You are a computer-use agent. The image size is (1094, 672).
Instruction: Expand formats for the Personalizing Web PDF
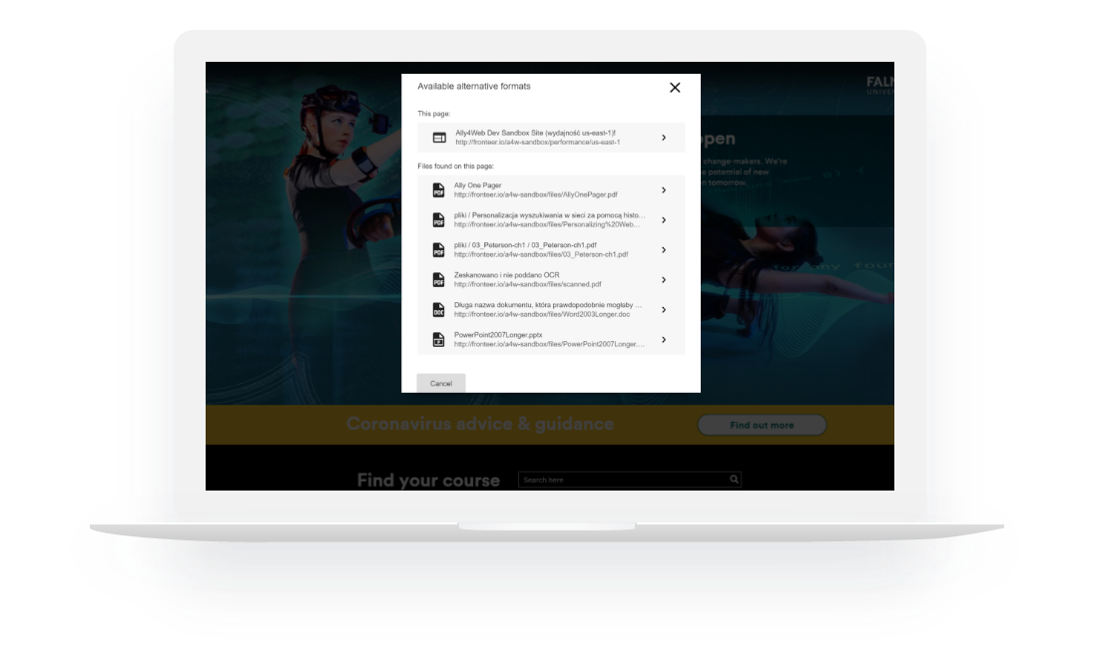point(665,221)
